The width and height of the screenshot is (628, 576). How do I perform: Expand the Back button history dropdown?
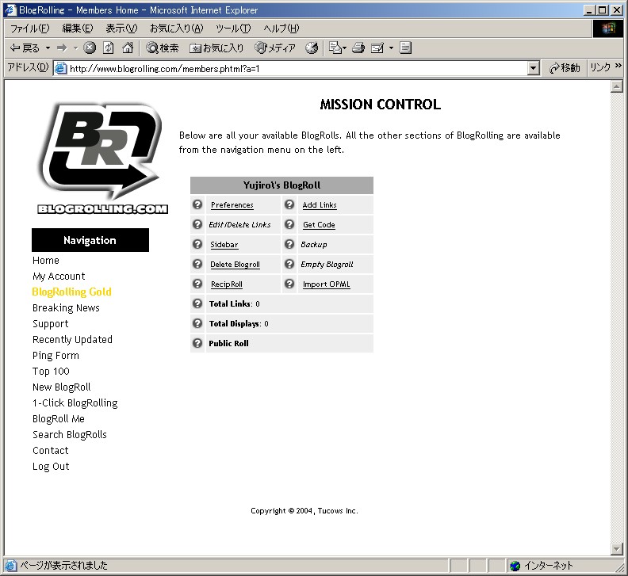click(48, 48)
